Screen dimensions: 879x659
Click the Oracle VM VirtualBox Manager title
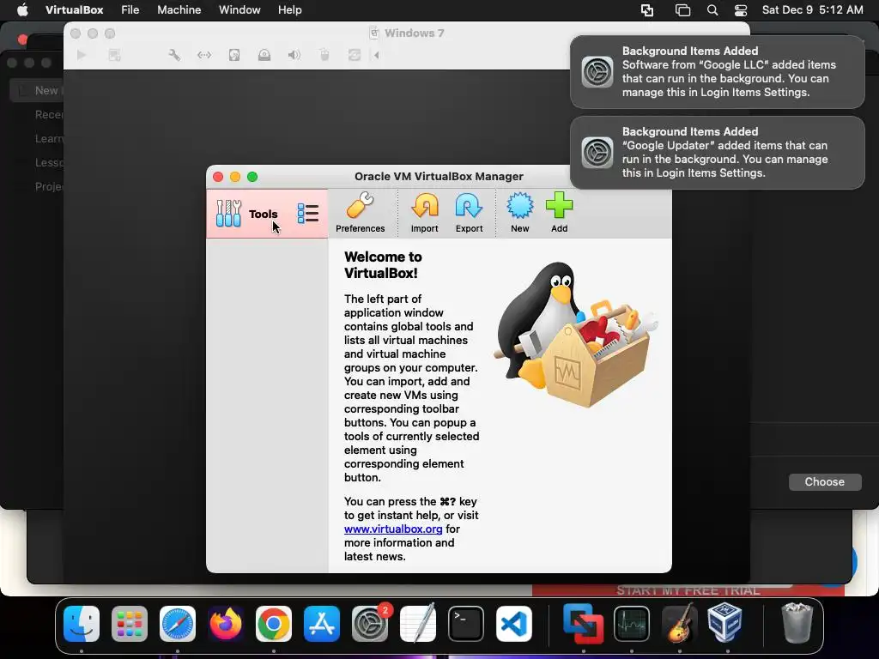439,177
